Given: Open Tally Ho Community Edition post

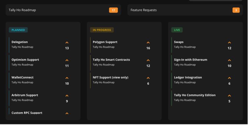Looking at the screenshot, I should click(195, 95).
